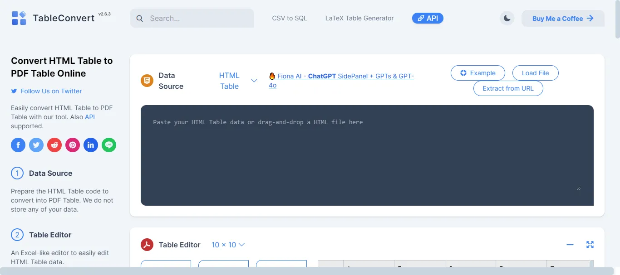Click the Extract from URL button
The height and width of the screenshot is (275, 620).
[x=508, y=88]
